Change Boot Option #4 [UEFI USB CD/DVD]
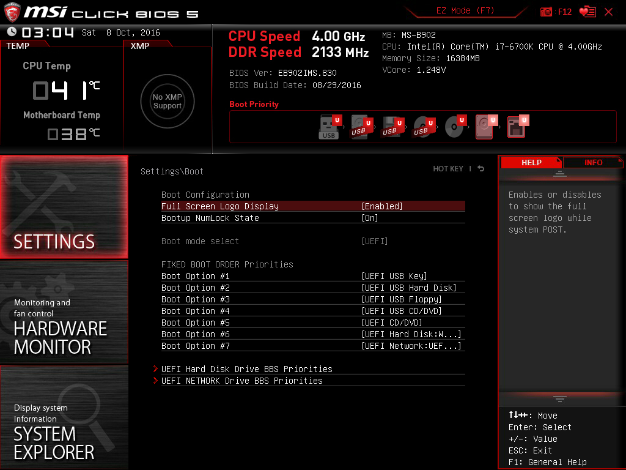The image size is (626, 470). coord(313,310)
